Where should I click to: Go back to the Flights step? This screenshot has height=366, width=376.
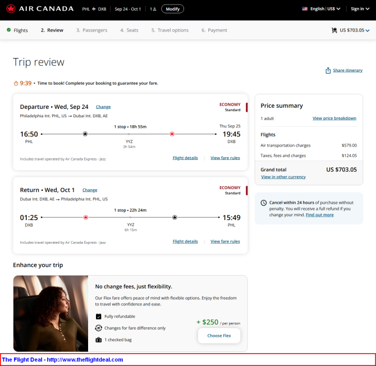(x=21, y=30)
